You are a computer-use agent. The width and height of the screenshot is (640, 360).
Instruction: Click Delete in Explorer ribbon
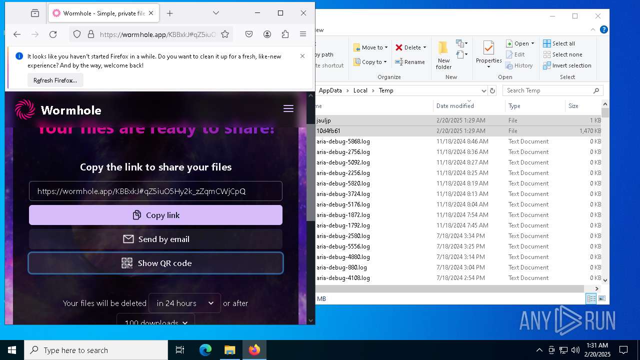410,47
